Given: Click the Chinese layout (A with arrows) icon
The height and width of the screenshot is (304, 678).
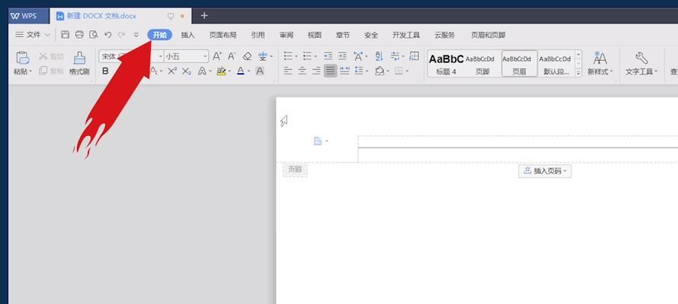Looking at the screenshot, I should [358, 56].
